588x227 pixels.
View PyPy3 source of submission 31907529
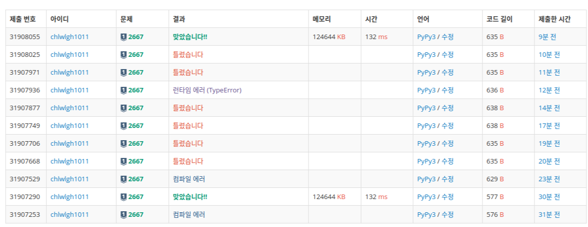426,179
